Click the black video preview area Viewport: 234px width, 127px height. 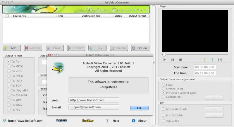point(195,31)
